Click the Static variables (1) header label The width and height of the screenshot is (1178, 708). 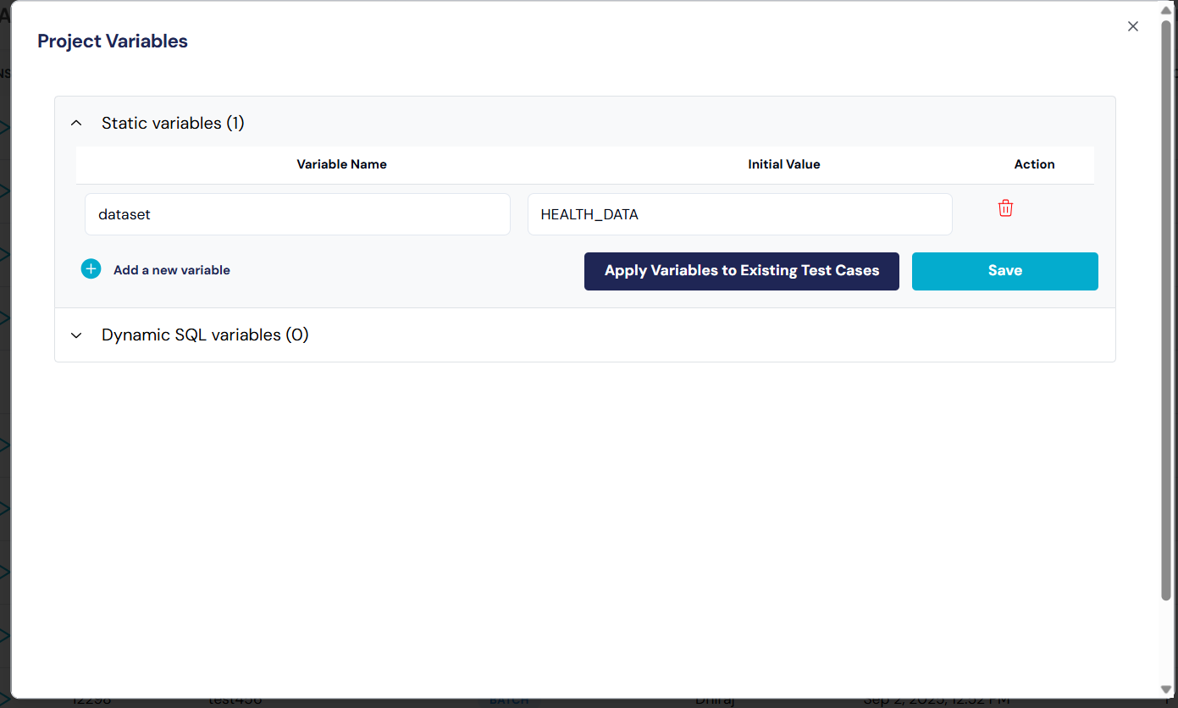[x=173, y=124]
